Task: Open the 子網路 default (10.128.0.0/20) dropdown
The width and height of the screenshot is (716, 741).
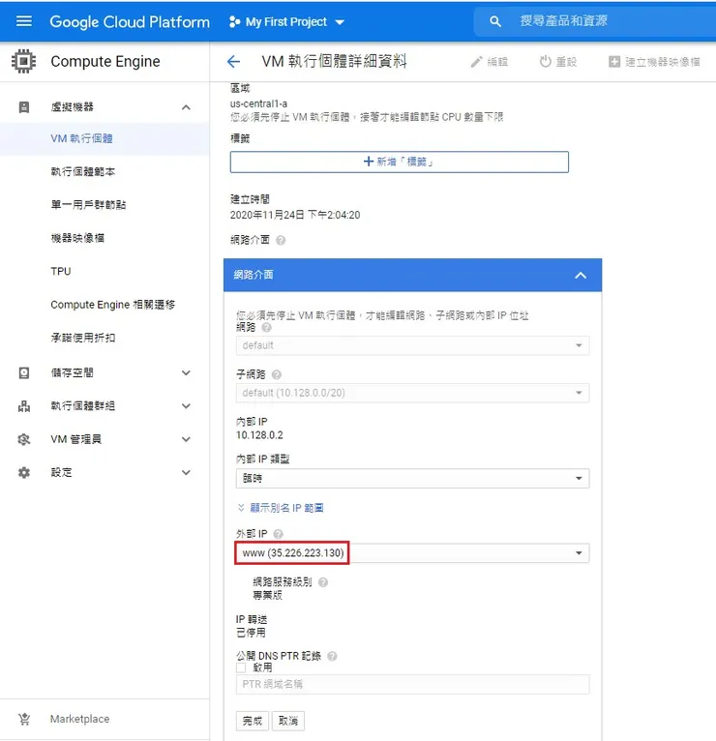Action: (x=412, y=393)
